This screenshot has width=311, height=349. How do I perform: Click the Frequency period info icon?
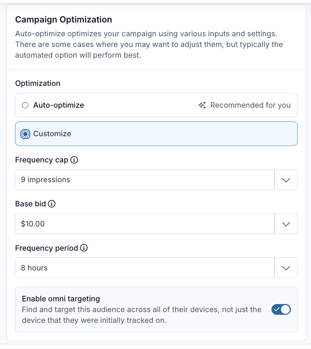coord(84,248)
